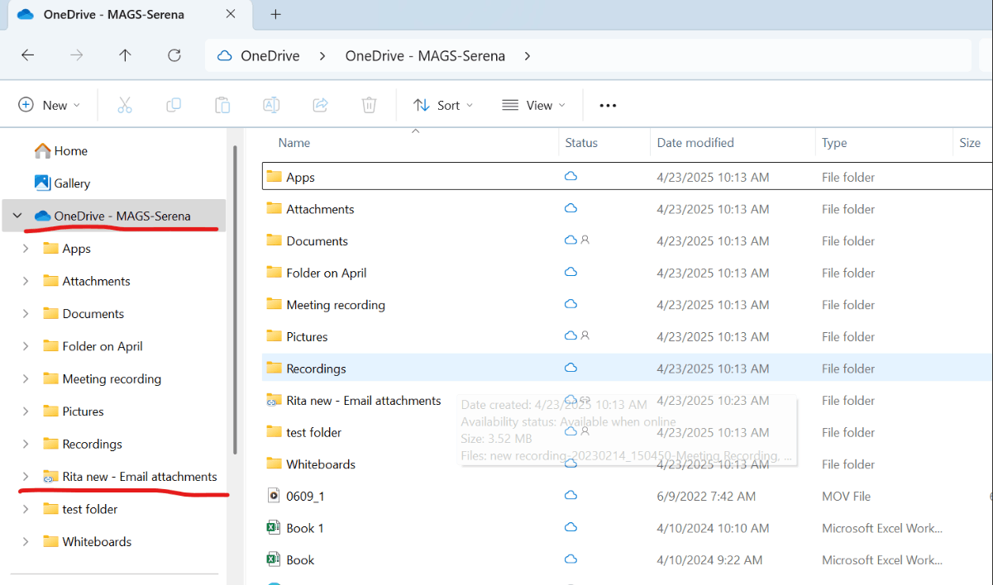The height and width of the screenshot is (585, 993).
Task: Expand the test folder chevron in sidebar
Action: [x=25, y=508]
